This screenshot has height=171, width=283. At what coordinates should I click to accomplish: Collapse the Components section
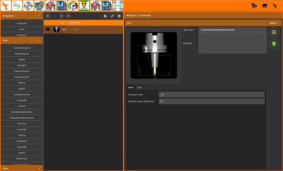[39, 16]
